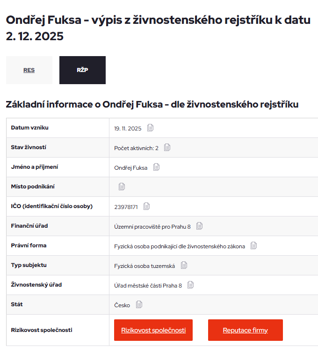Copy the Finanční úřad value icon
This screenshot has height=353, width=318.
click(200, 226)
